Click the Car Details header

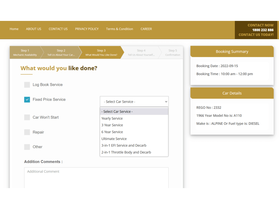[232, 93]
